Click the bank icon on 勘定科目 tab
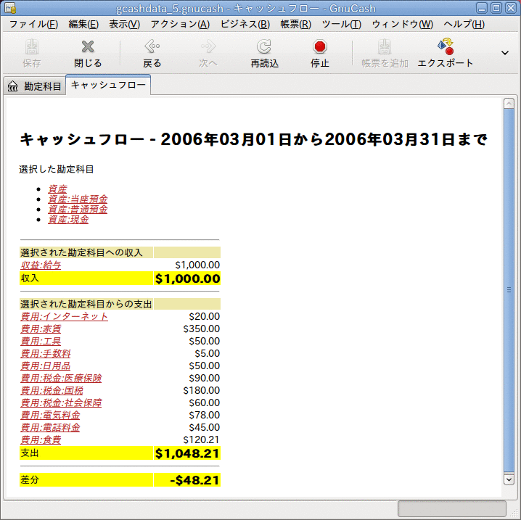 [x=12, y=86]
